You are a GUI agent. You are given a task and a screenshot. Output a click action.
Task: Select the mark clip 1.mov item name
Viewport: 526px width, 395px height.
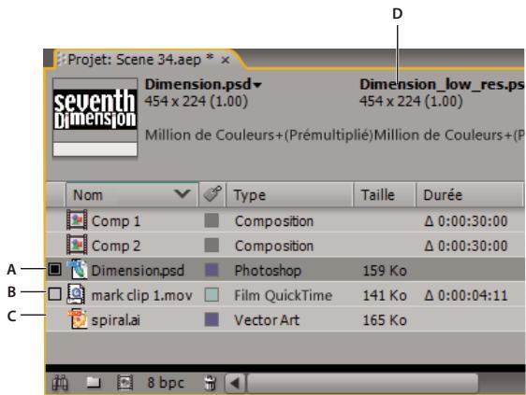[x=142, y=295]
